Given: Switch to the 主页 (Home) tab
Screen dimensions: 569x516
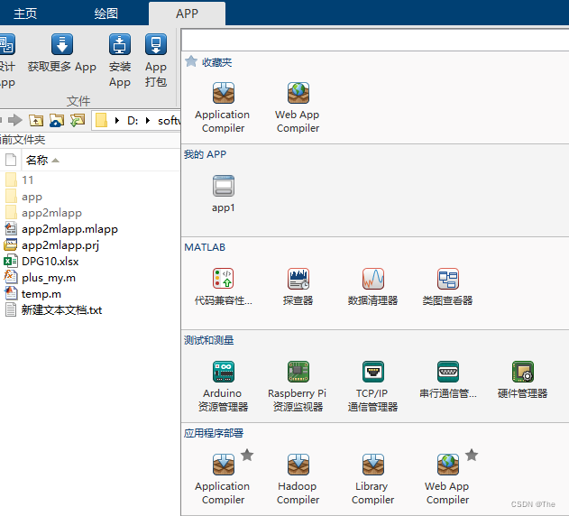Looking at the screenshot, I should point(25,14).
